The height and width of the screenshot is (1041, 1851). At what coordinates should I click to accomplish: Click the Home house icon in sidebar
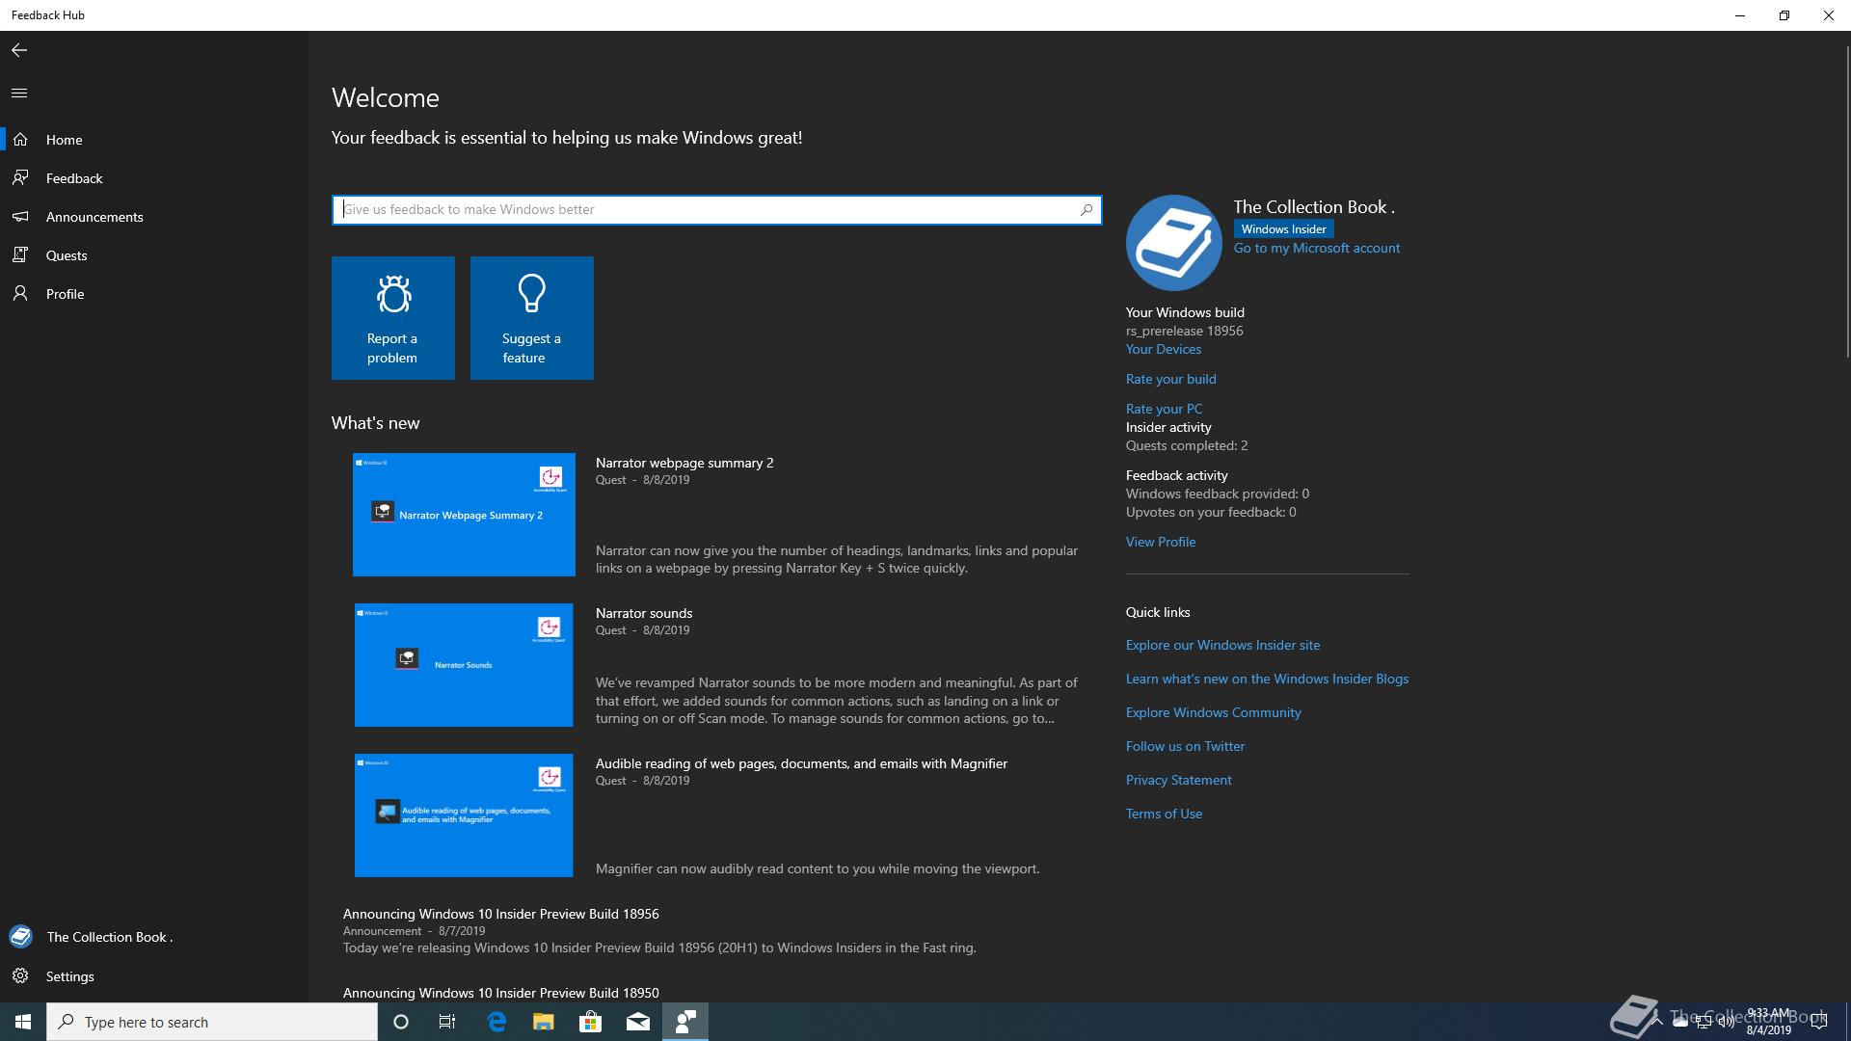point(20,140)
